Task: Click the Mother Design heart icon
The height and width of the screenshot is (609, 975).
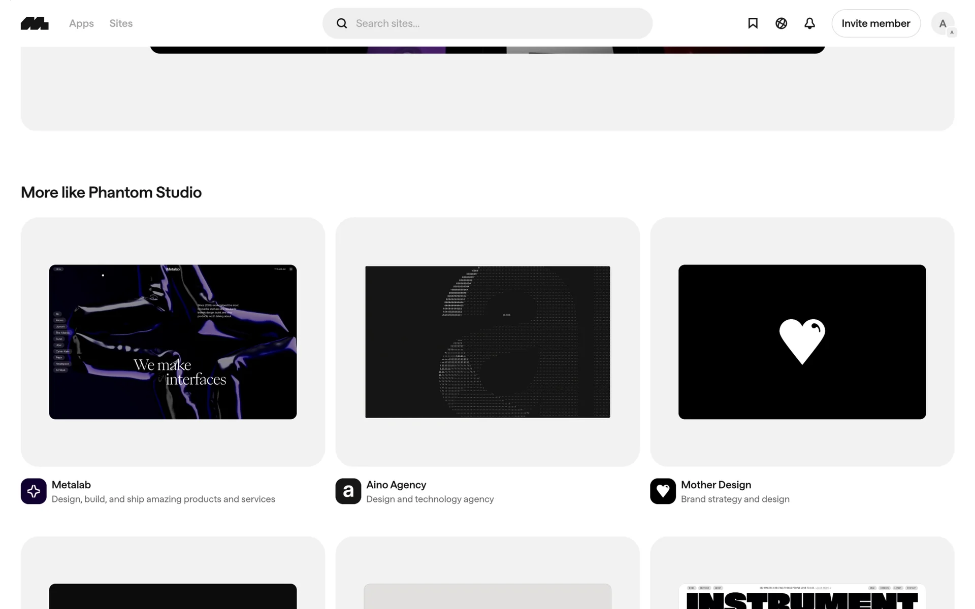Action: 663,491
